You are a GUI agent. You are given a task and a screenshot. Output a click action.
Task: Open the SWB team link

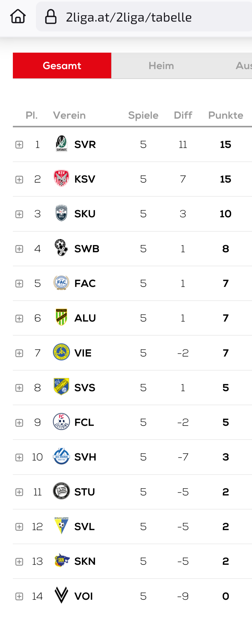tap(87, 249)
